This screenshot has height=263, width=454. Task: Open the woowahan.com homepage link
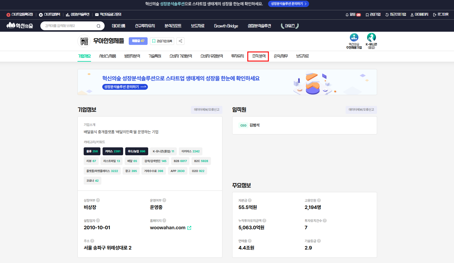[168, 228]
